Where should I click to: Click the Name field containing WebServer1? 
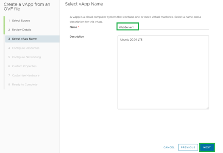163,27
